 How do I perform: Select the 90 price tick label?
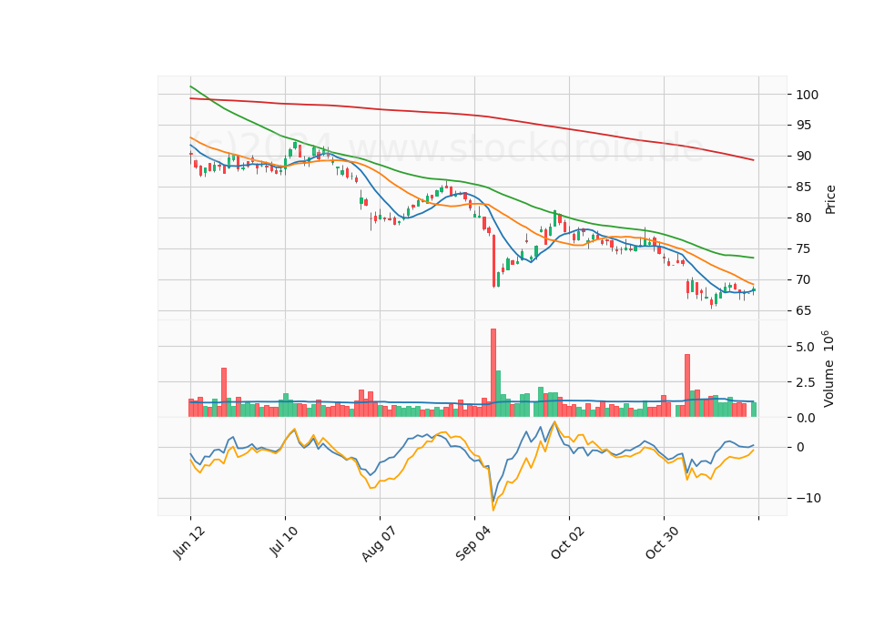pyautogui.click(x=804, y=156)
